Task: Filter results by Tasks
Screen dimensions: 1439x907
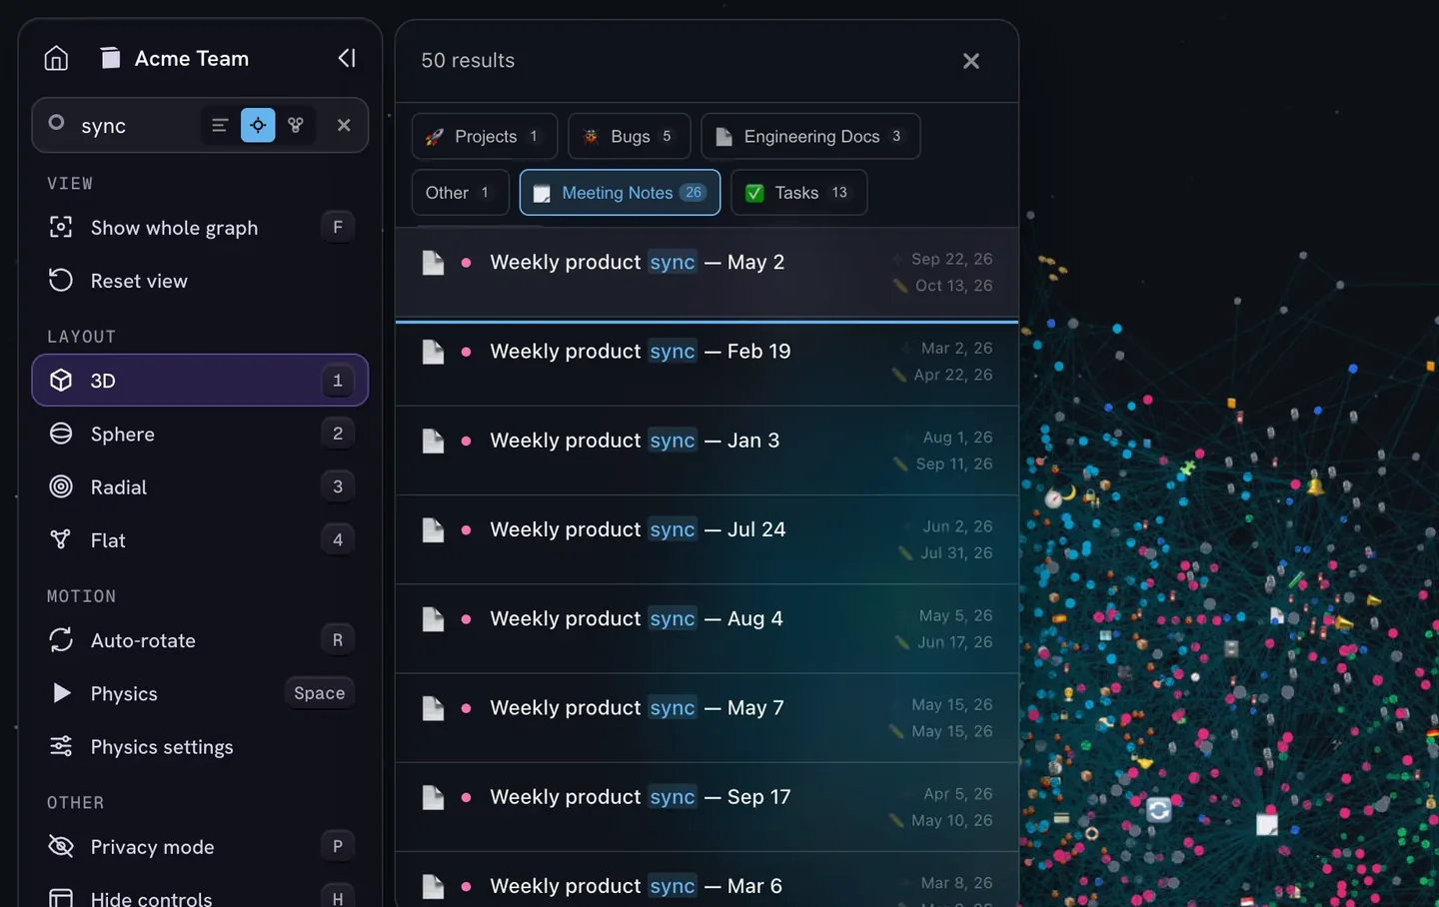Action: [798, 193]
